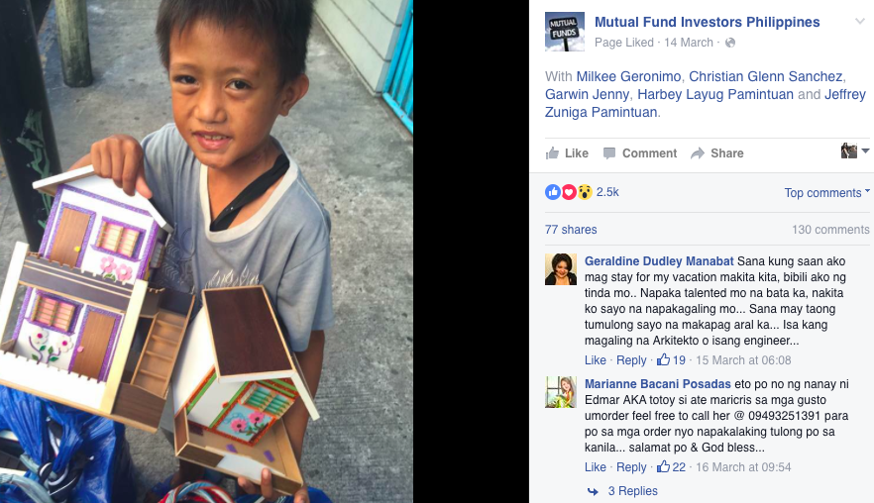Image resolution: width=874 pixels, height=503 pixels.
Task: View the 77 shares list
Action: pos(571,230)
